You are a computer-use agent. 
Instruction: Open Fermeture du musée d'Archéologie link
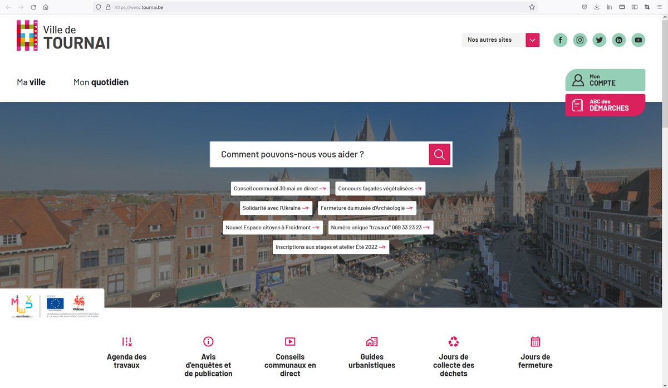(367, 208)
